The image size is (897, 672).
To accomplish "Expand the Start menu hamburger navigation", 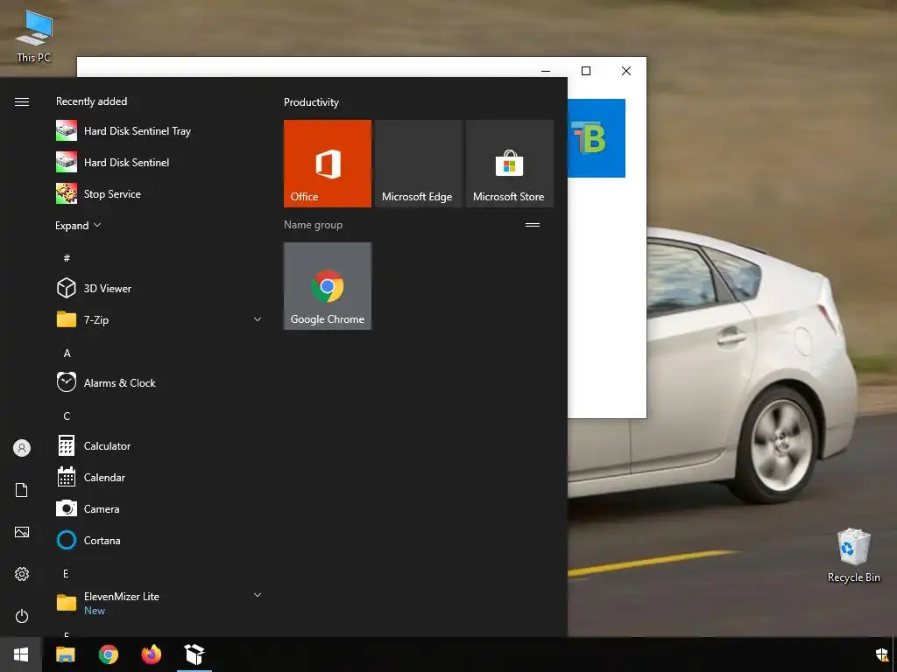I will pyautogui.click(x=22, y=101).
